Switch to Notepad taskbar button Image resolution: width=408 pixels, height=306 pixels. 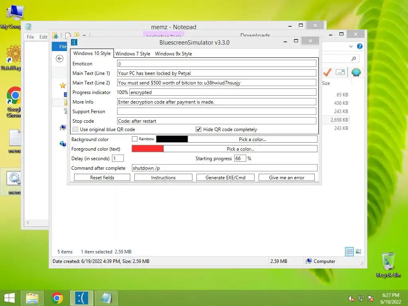[x=106, y=298]
